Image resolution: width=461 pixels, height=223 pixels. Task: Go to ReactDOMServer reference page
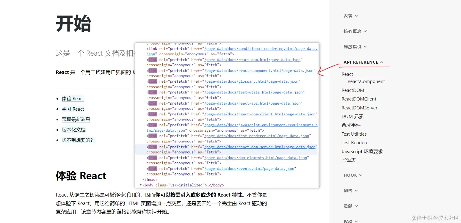359,108
